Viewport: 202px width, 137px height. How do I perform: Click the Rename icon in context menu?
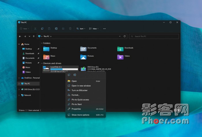[x=75, y=75]
